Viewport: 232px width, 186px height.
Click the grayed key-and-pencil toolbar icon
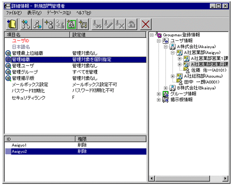pyautogui.click(x=109, y=24)
